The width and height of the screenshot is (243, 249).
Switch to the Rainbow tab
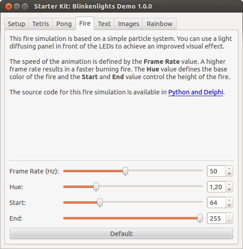(x=159, y=24)
